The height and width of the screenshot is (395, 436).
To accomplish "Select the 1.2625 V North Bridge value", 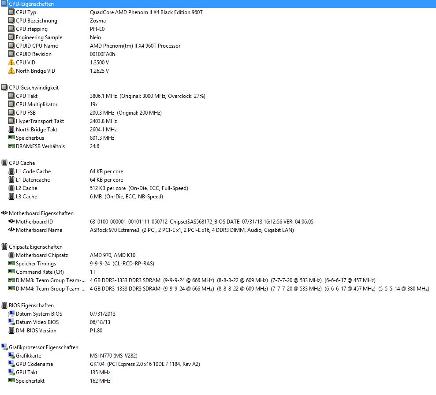I will click(x=99, y=71).
